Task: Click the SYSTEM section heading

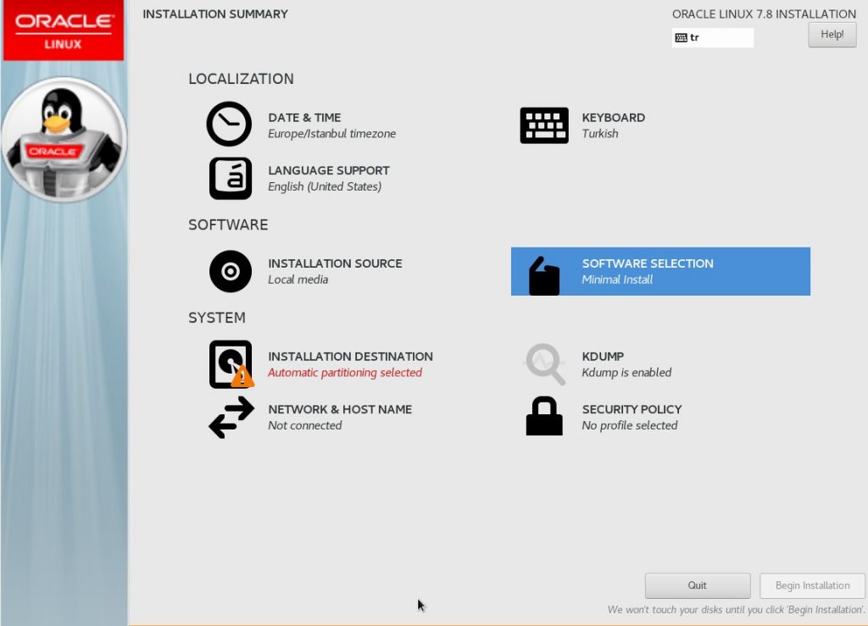Action: pos(216,318)
